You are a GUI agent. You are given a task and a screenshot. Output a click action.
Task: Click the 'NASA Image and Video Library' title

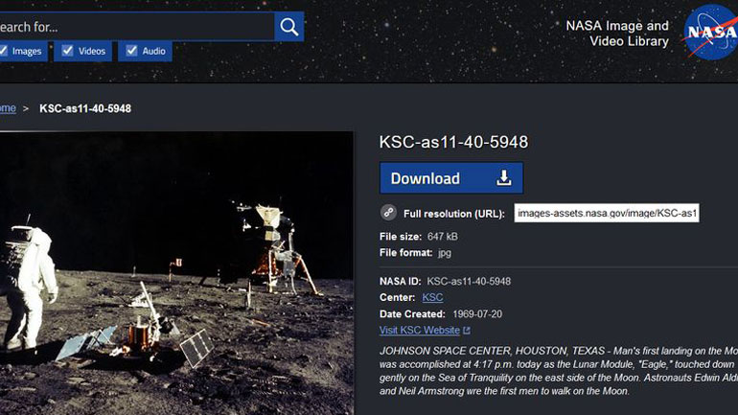click(617, 34)
